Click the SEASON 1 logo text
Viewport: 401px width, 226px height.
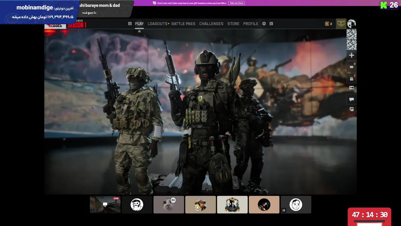click(77, 25)
